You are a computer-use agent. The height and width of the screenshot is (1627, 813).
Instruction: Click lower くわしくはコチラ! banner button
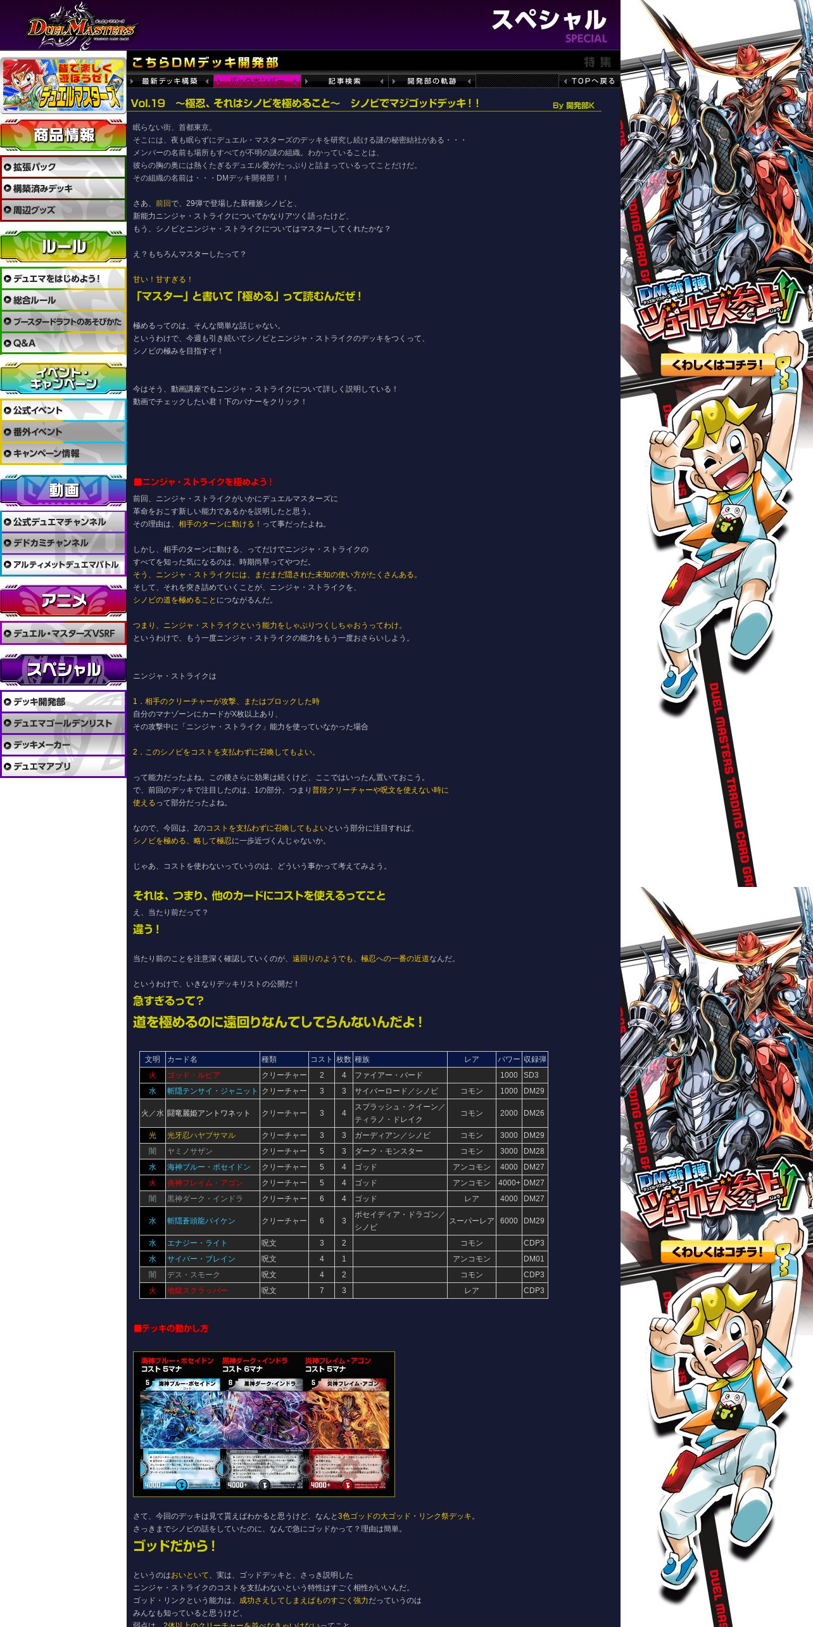click(x=718, y=1252)
